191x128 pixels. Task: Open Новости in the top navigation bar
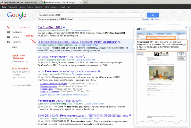coord(39,7)
